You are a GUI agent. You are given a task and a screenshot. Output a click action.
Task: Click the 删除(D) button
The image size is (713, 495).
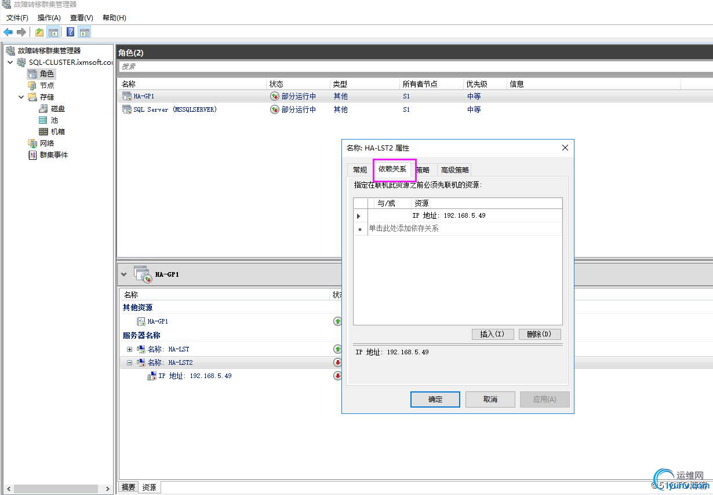(540, 334)
